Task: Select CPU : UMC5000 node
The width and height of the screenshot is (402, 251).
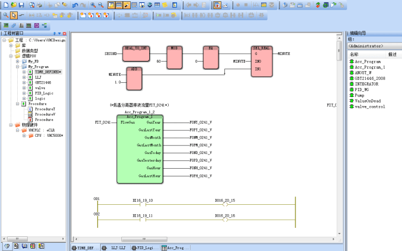Action: click(x=49, y=136)
